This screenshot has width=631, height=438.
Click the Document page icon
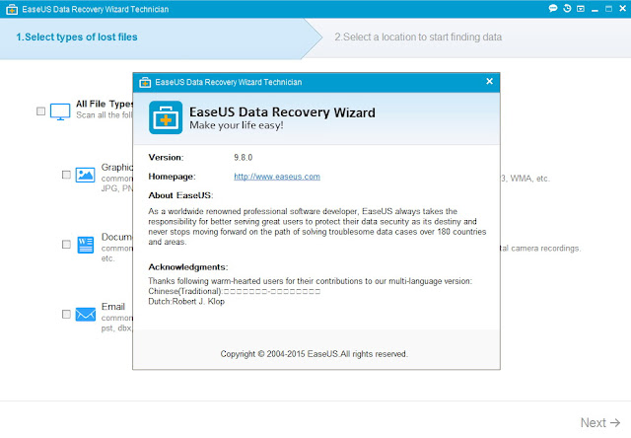point(86,245)
